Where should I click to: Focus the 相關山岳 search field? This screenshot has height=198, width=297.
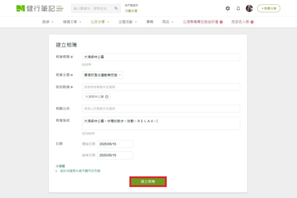tap(161, 108)
